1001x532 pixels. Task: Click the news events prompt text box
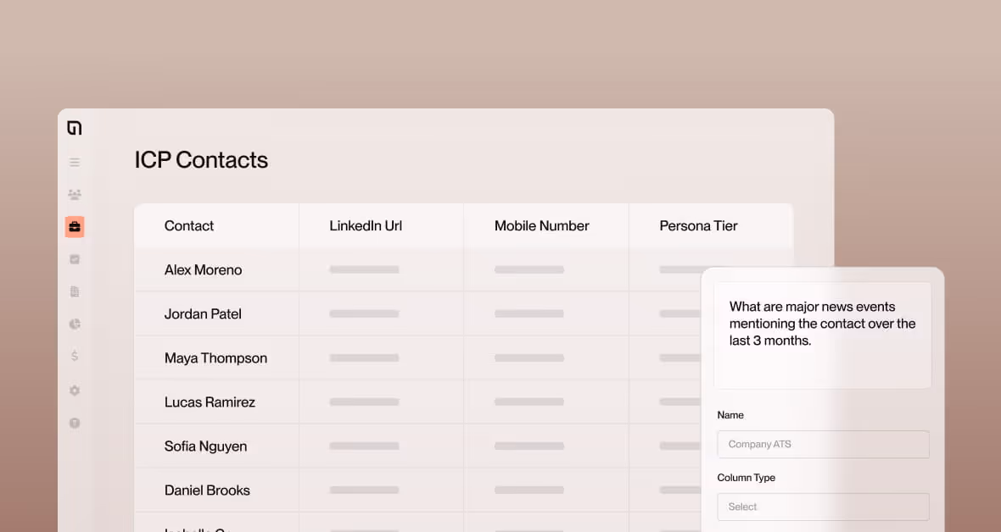coord(822,334)
